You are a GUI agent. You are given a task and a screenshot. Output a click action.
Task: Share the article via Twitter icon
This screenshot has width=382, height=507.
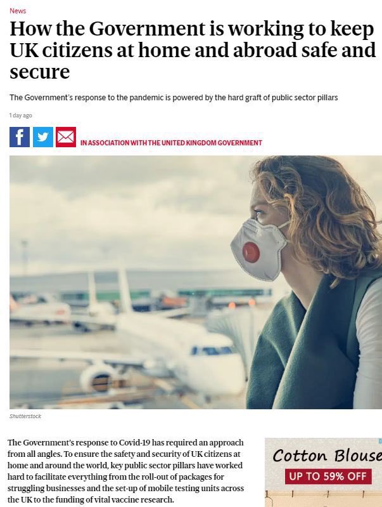click(43, 137)
